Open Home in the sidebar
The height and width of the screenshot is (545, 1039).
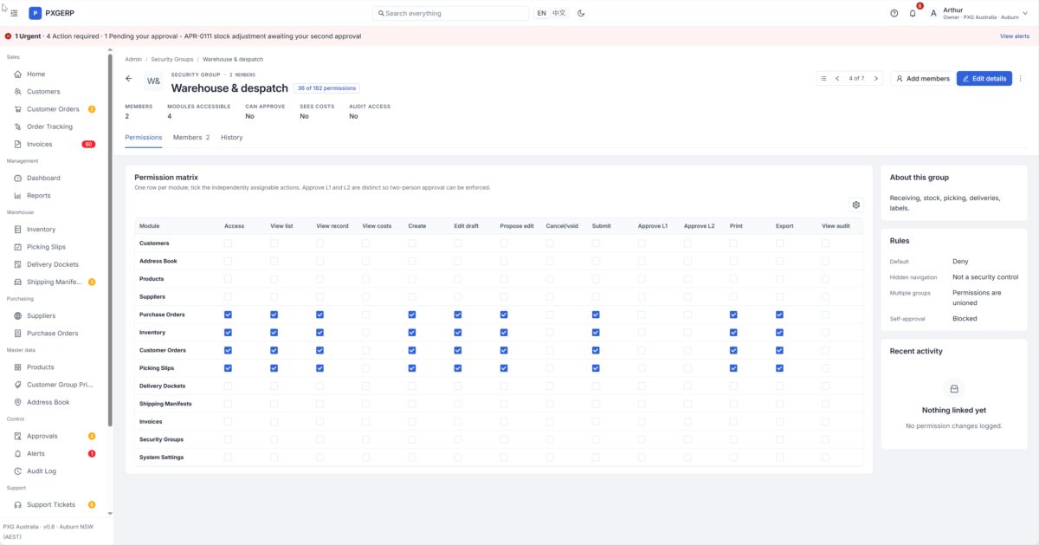click(54, 75)
